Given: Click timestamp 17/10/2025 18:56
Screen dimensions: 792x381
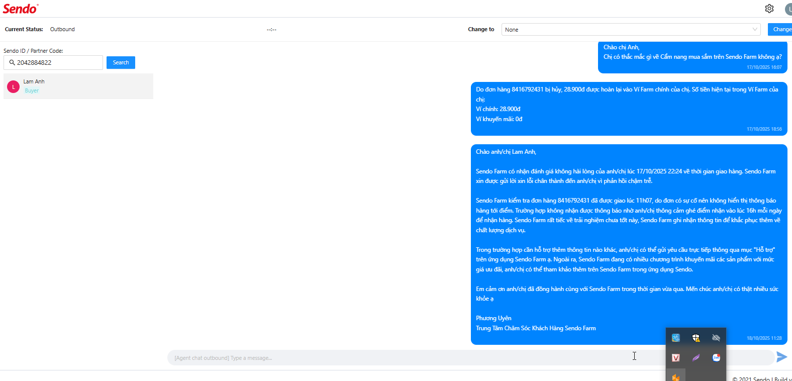Looking at the screenshot, I should (x=764, y=129).
